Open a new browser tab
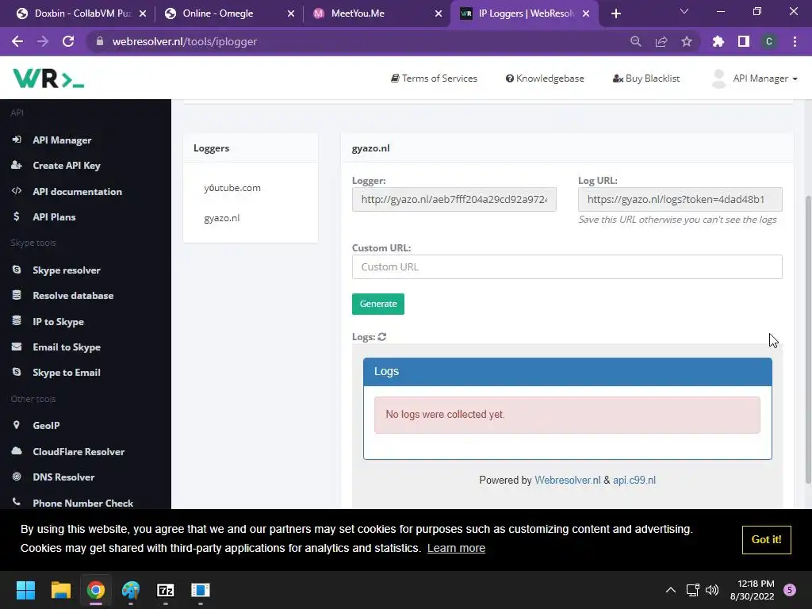This screenshot has height=609, width=812. (x=615, y=13)
